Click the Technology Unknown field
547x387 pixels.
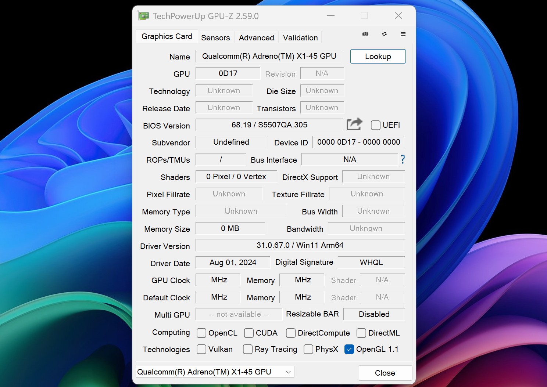point(224,91)
